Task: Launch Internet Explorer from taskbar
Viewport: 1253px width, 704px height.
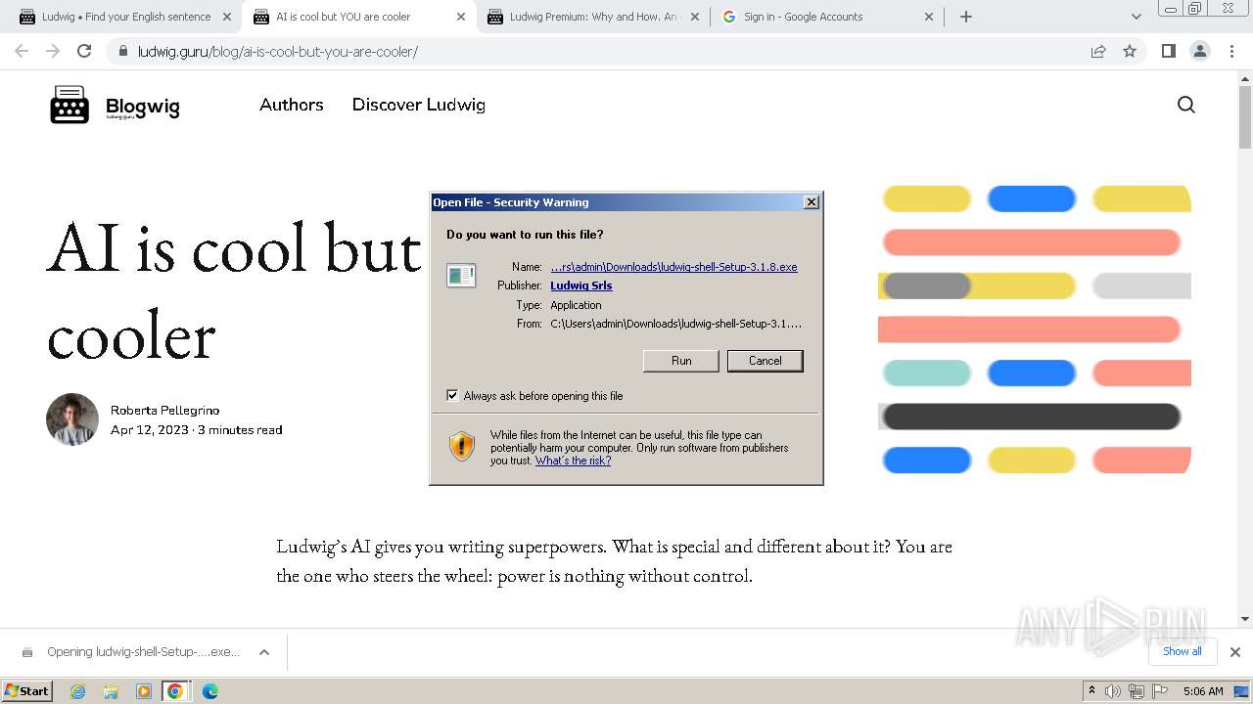Action: coord(77,691)
